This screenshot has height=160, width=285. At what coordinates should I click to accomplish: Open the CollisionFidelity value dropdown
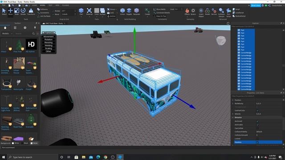(x=269, y=132)
